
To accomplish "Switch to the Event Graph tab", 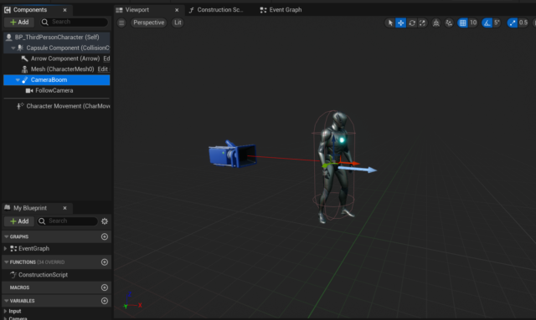I will click(x=281, y=10).
